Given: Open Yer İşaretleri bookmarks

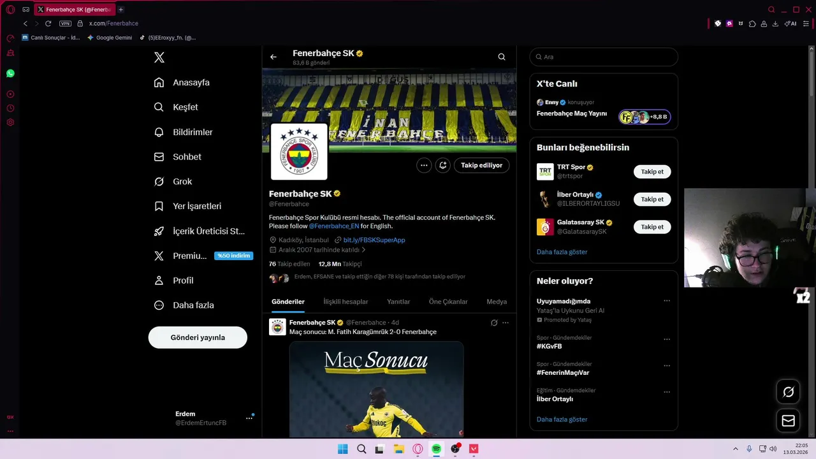Looking at the screenshot, I should 187,206.
